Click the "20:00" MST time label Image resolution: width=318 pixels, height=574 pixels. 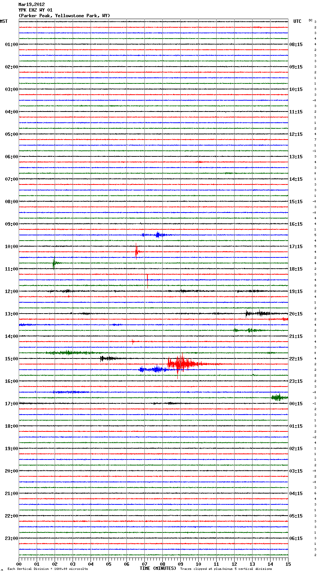tap(11, 471)
